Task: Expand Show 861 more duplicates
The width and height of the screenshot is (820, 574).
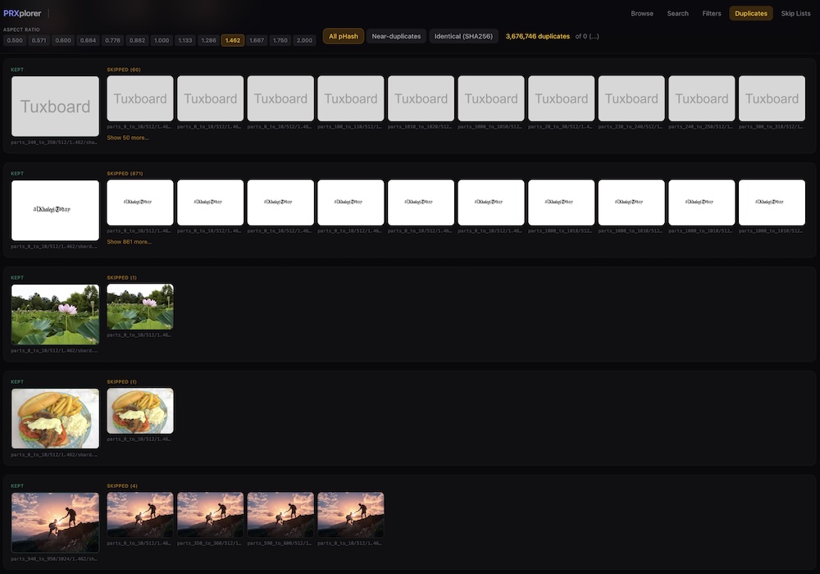Action: [x=130, y=242]
